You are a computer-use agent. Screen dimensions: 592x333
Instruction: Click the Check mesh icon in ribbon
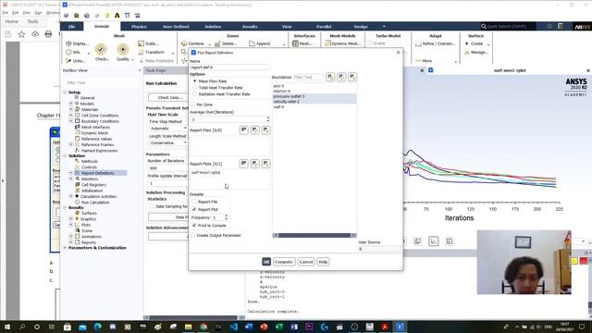(101, 50)
